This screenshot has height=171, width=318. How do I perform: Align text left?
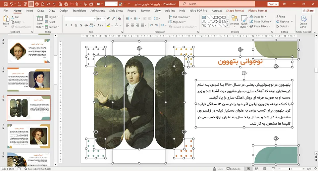coord(127,25)
